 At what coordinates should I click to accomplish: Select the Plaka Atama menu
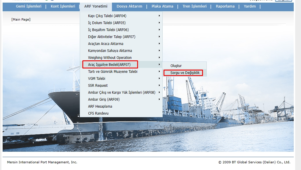162,6
